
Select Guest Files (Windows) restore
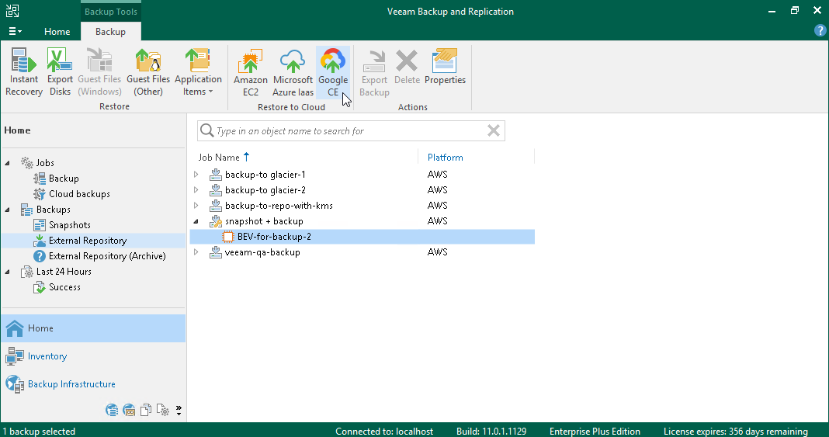(x=99, y=72)
